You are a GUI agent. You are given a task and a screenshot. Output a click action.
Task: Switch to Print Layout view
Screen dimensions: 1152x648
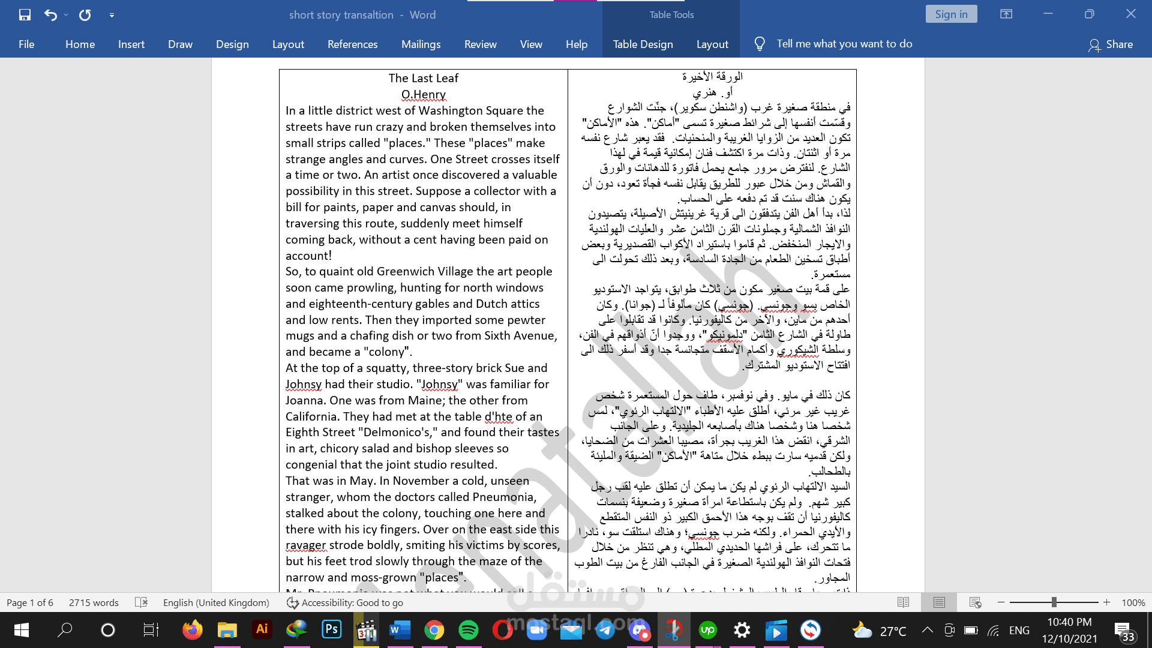click(x=939, y=602)
